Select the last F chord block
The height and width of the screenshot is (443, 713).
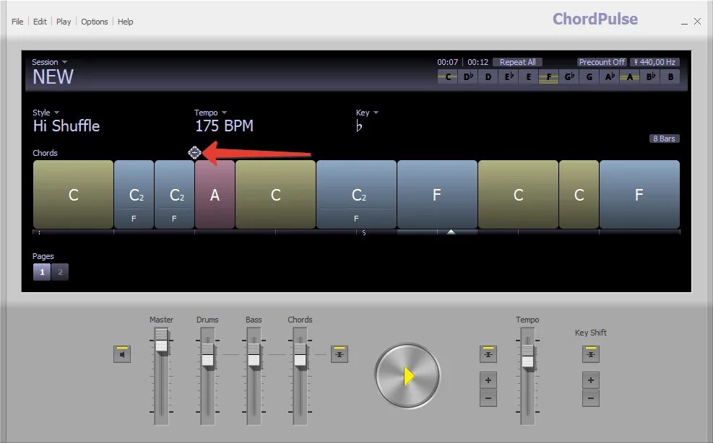pos(639,195)
